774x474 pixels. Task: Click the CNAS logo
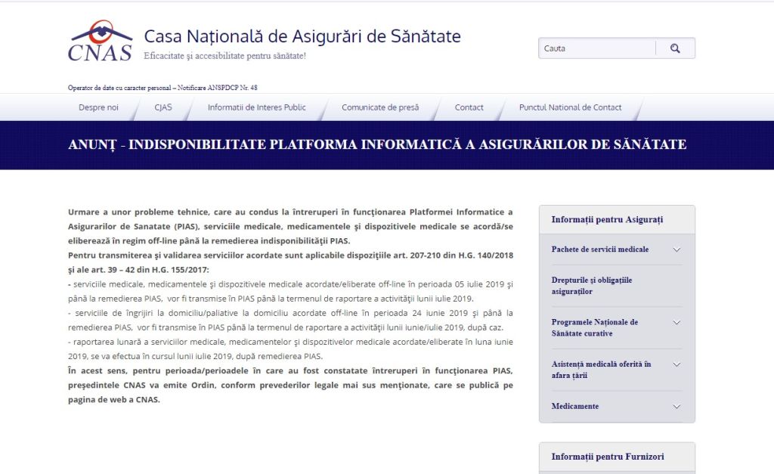coord(101,41)
